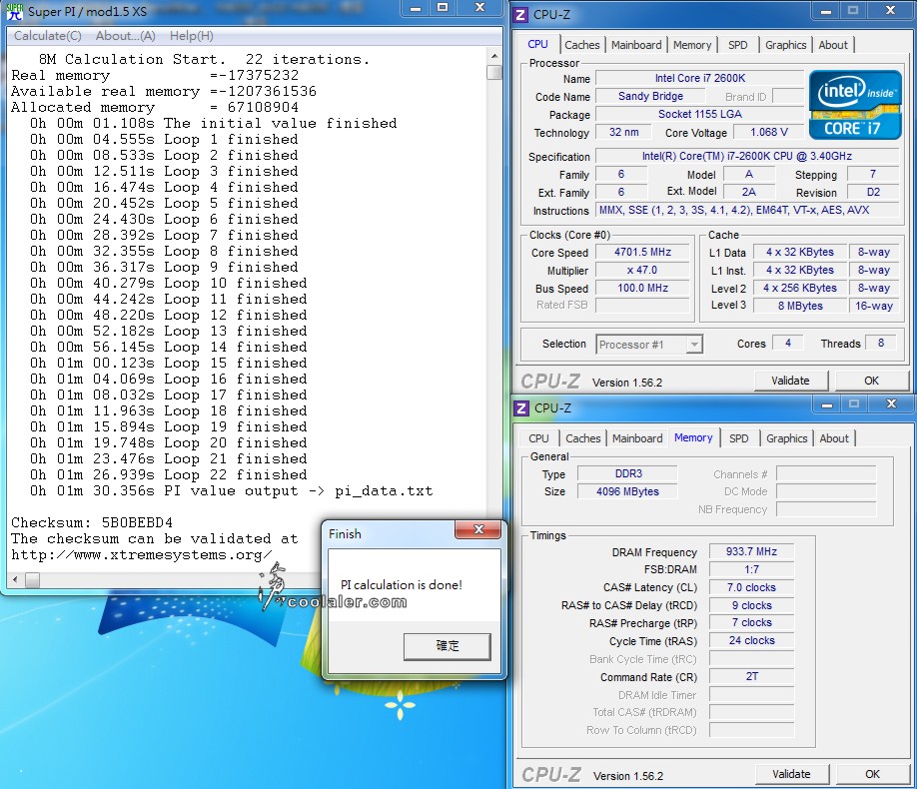Click the Intel Core i7 logo badge
This screenshot has height=789, width=917.
(x=855, y=105)
